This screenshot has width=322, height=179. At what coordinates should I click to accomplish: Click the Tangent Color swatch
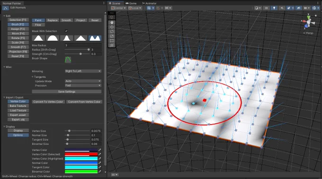81,167
